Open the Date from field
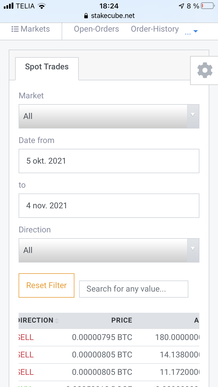Screen dimensions: 218x387 coord(109,161)
